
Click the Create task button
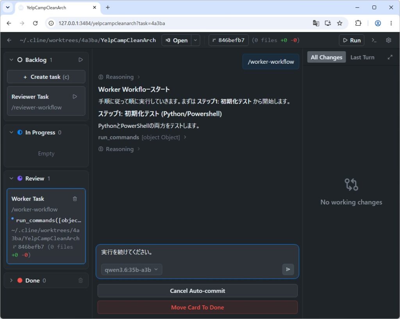click(x=46, y=77)
